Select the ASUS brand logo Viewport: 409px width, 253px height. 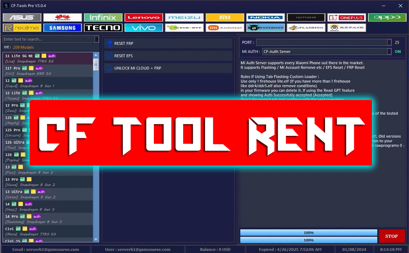22,18
